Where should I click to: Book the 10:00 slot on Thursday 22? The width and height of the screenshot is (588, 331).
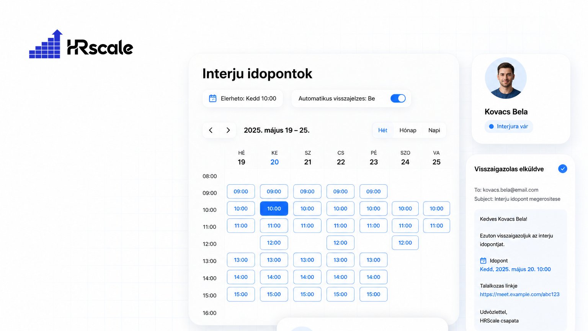[340, 208]
